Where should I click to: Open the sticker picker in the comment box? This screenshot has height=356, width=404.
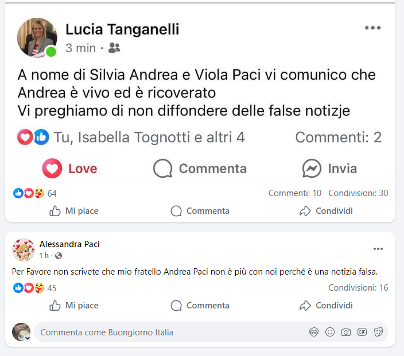pos(378,332)
